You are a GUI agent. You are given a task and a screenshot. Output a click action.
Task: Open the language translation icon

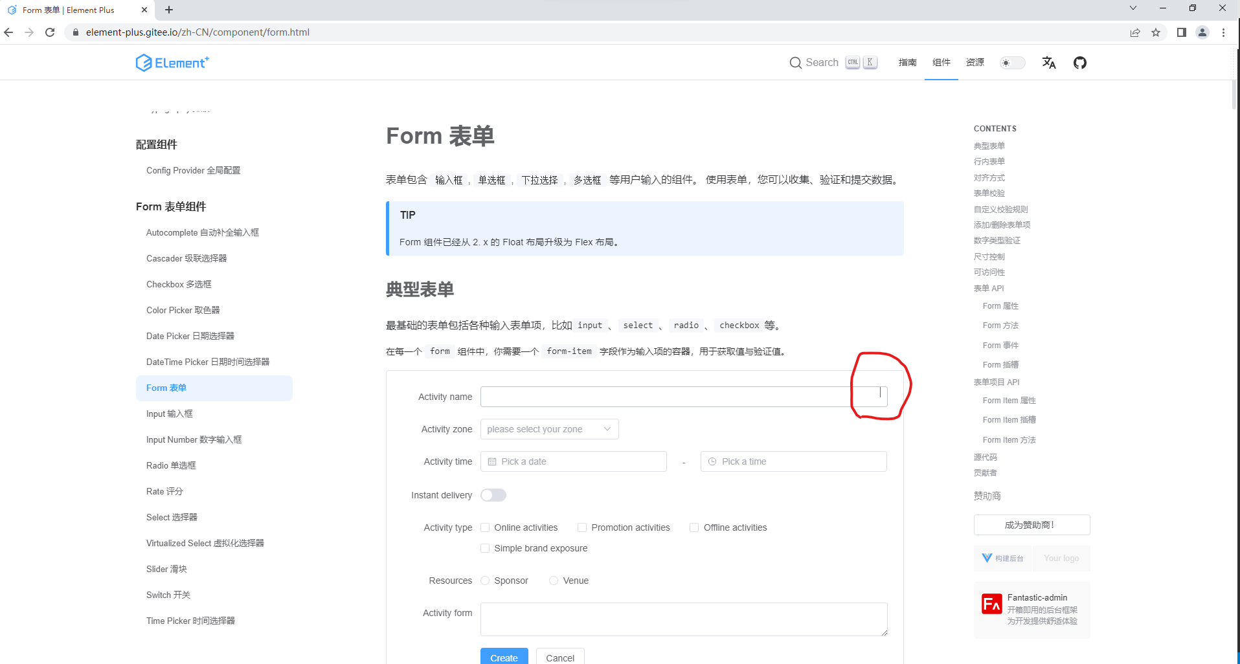tap(1049, 63)
